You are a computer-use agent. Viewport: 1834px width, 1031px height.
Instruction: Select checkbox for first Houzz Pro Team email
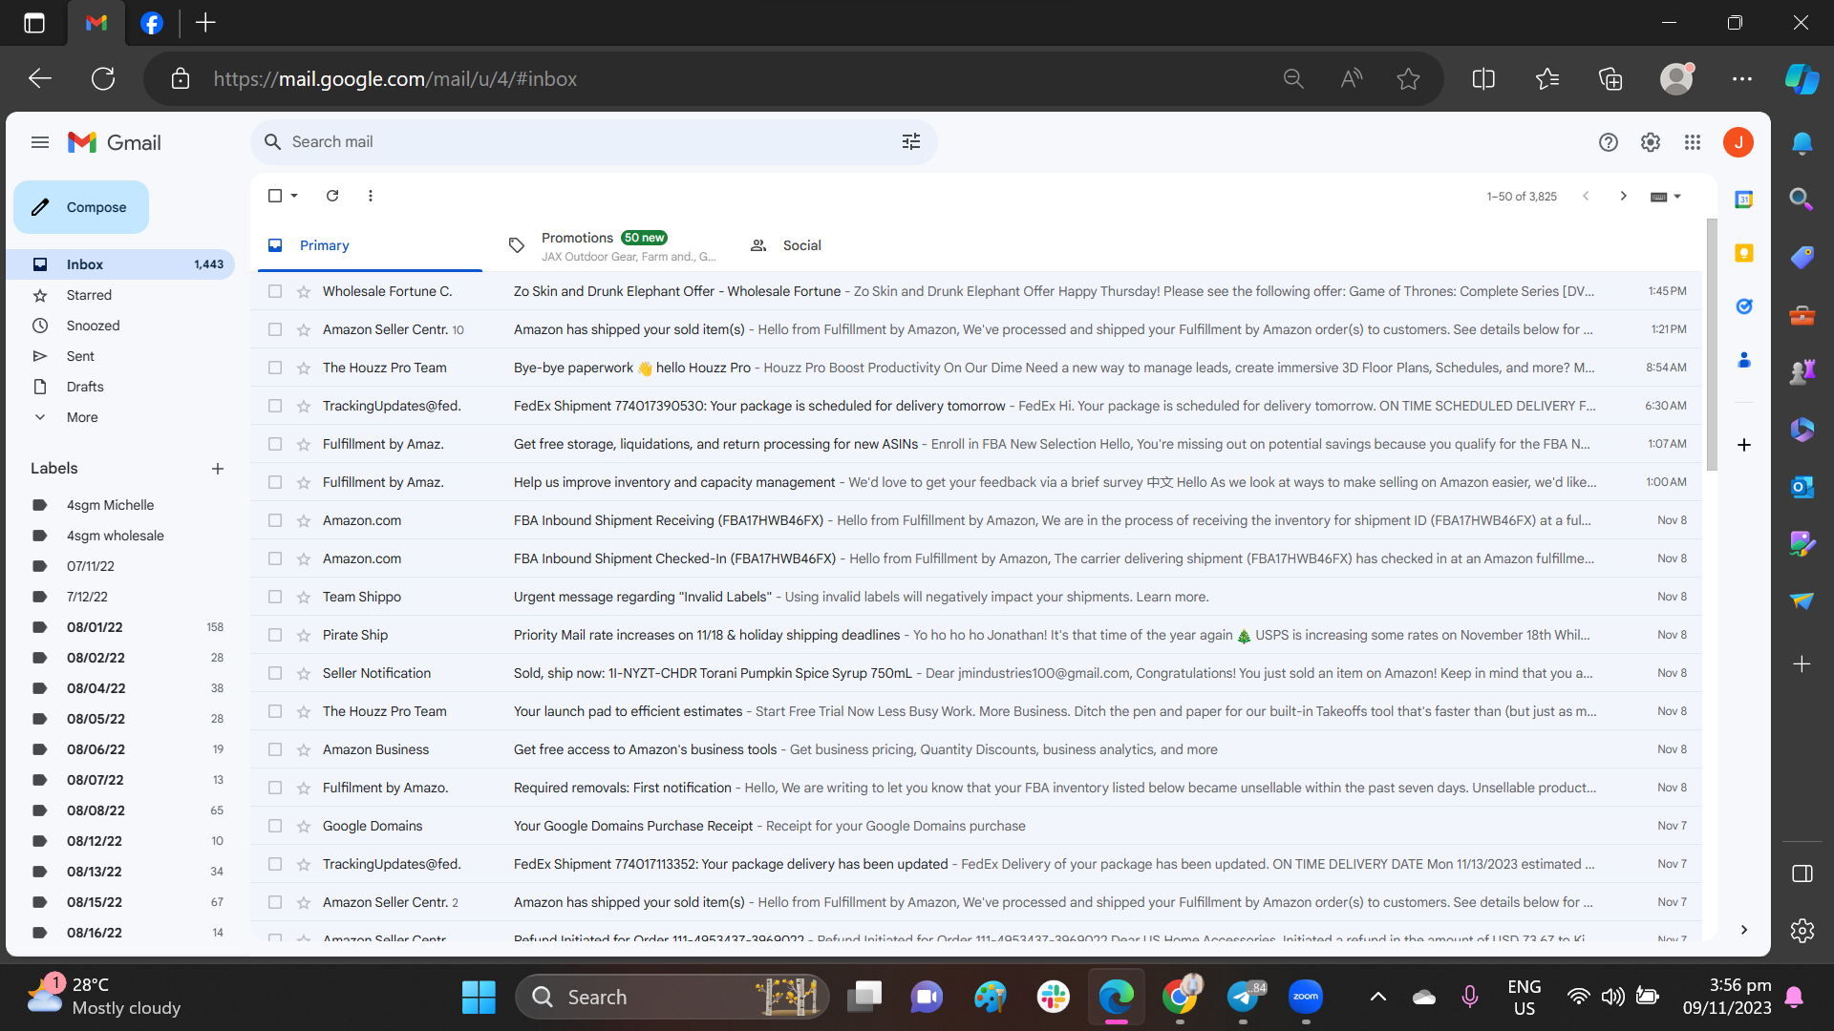point(275,368)
